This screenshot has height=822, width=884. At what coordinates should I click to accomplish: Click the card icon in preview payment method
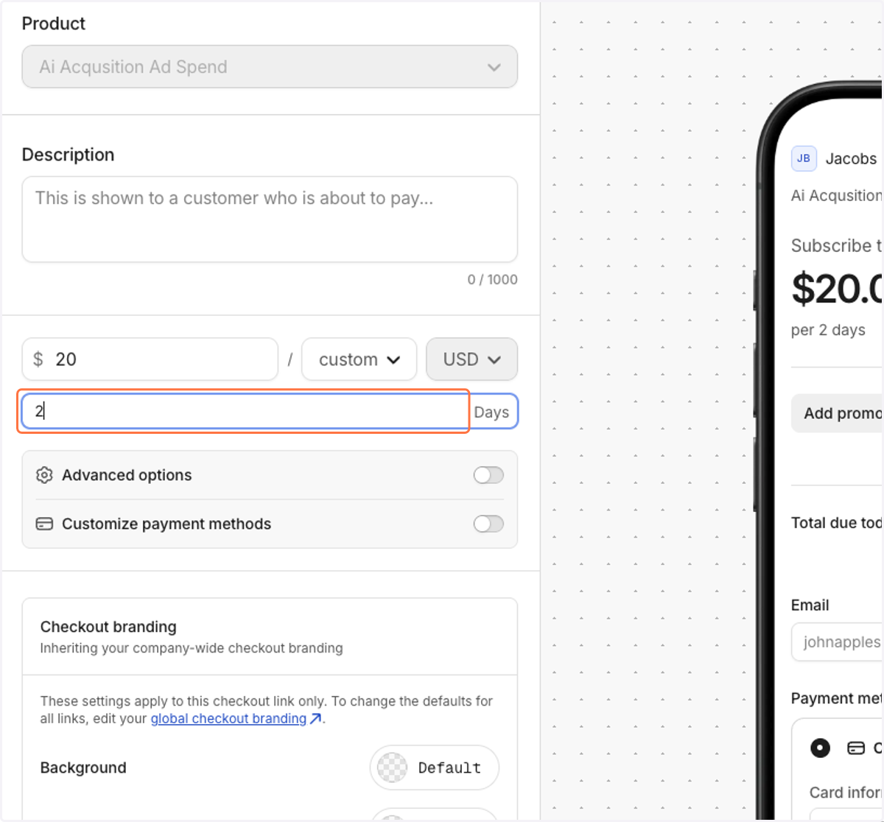(x=856, y=748)
